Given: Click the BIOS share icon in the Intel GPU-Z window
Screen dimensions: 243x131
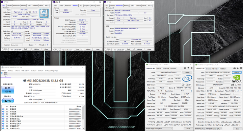Looking at the screenshot, I should click(183, 85).
